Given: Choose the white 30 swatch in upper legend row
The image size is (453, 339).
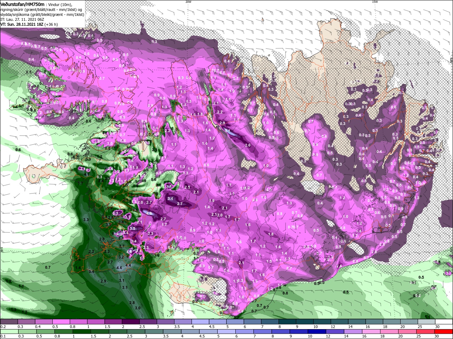Looking at the screenshot, I should pyautogui.click(x=444, y=322).
